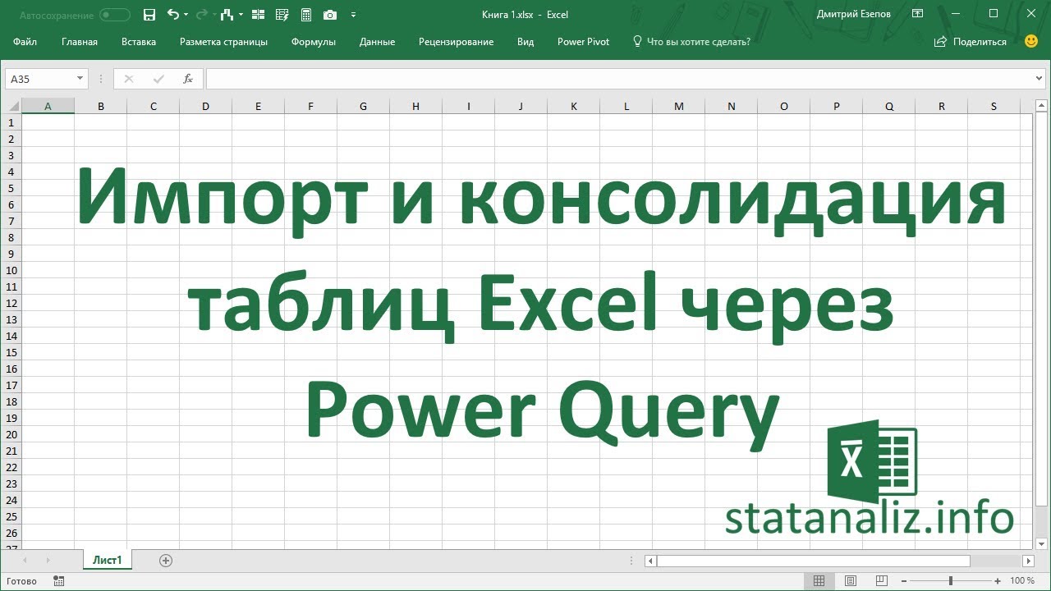This screenshot has height=591, width=1051.
Task: Open dropdown next to Trace icon
Action: [x=241, y=15]
